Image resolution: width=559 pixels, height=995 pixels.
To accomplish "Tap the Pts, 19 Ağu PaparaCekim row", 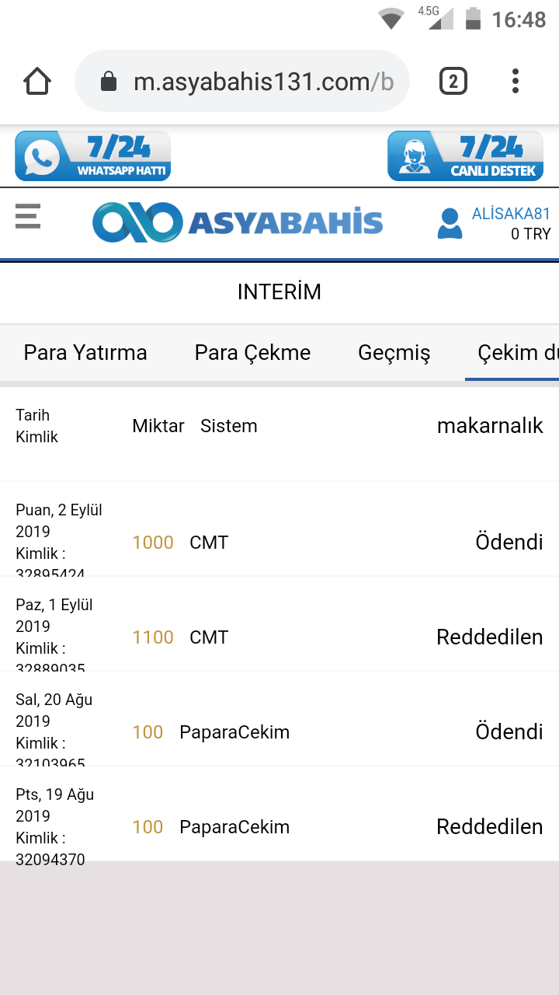I will 279,826.
